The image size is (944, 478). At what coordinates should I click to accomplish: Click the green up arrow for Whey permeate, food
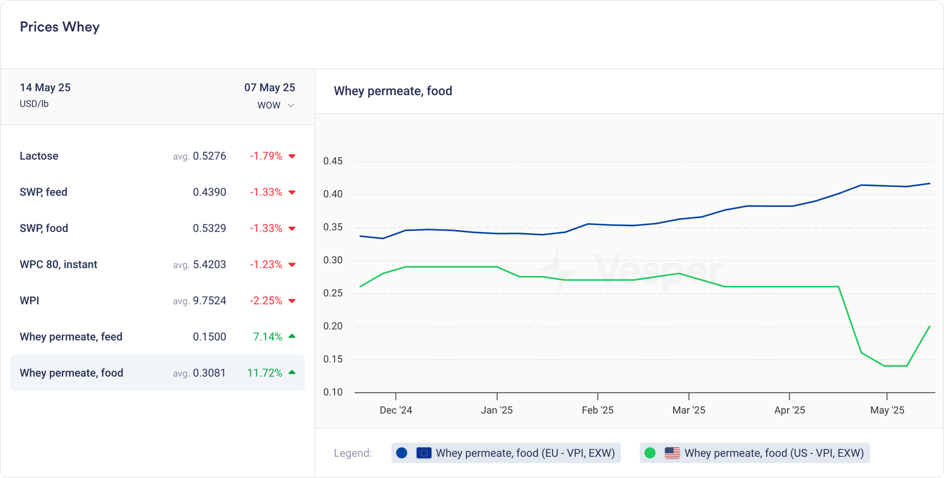[292, 372]
